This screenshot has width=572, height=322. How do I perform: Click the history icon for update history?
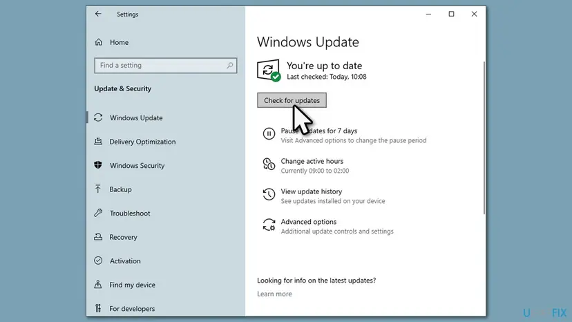(269, 194)
